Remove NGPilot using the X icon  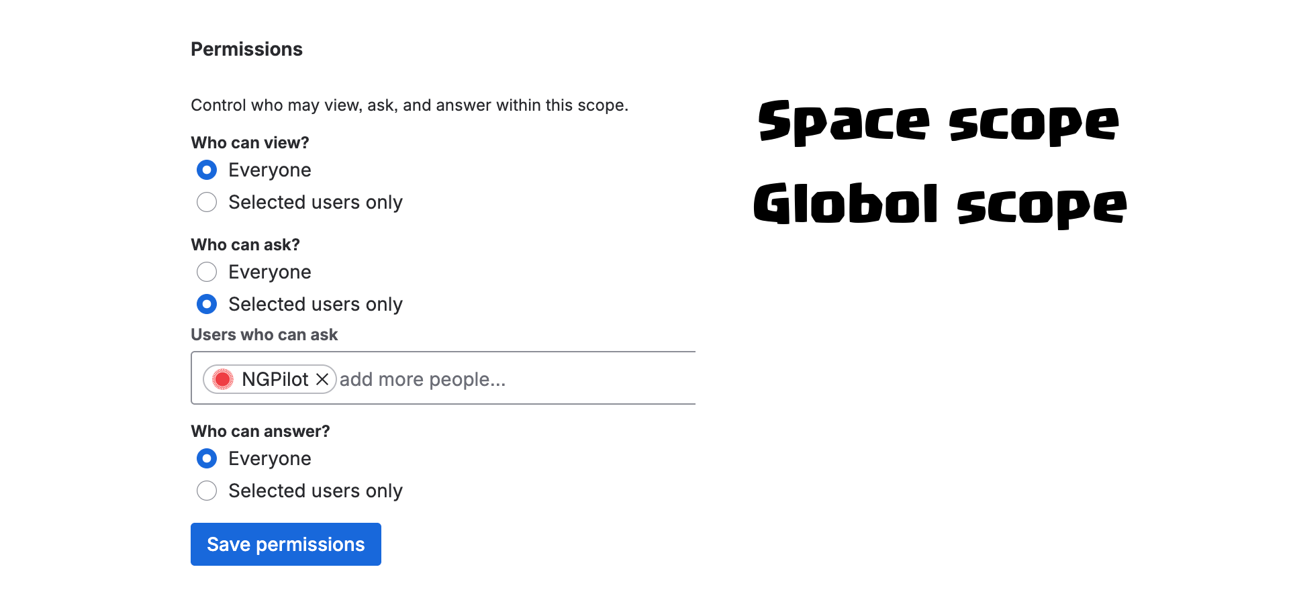tap(322, 379)
